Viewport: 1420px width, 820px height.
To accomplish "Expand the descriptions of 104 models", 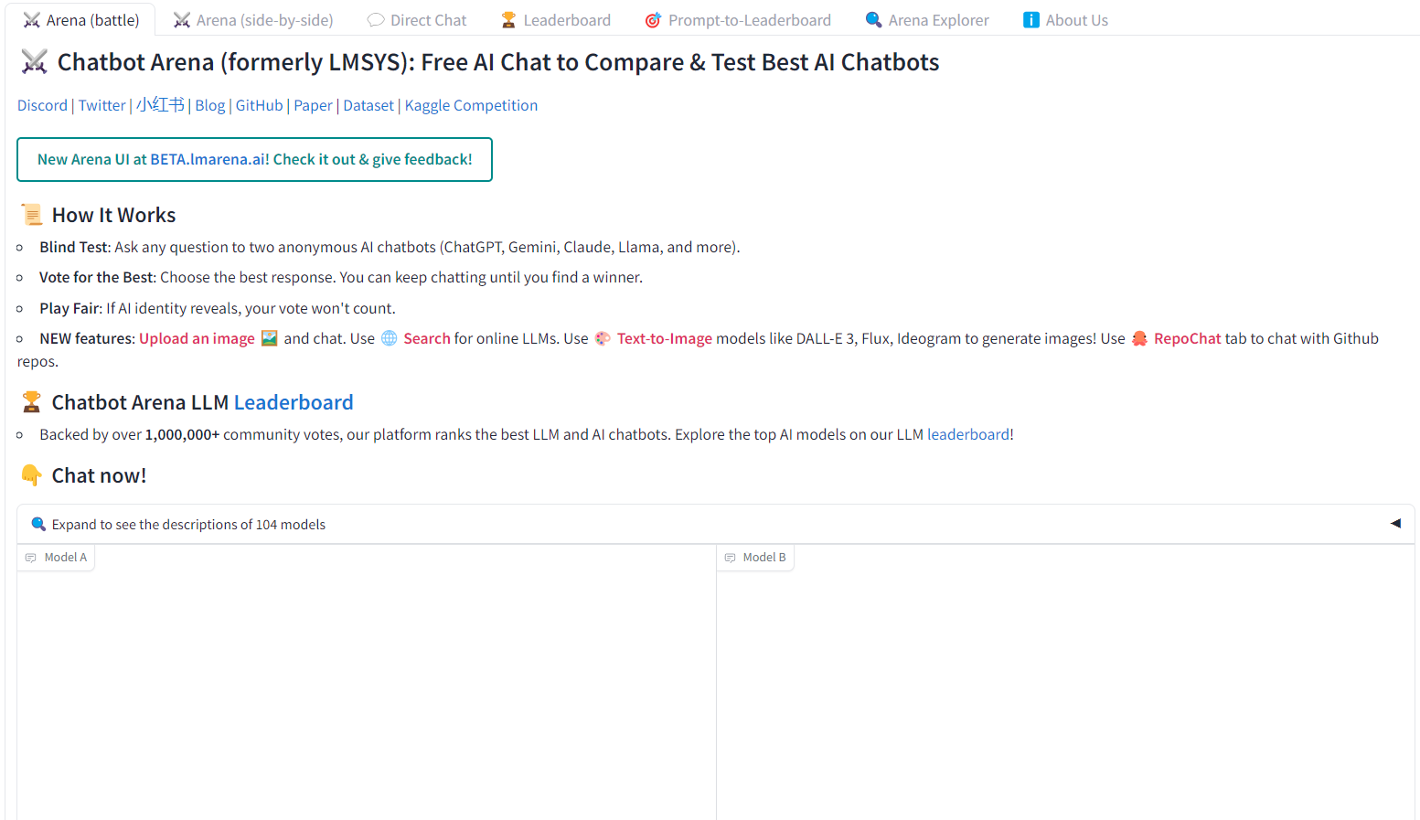I will click(188, 525).
